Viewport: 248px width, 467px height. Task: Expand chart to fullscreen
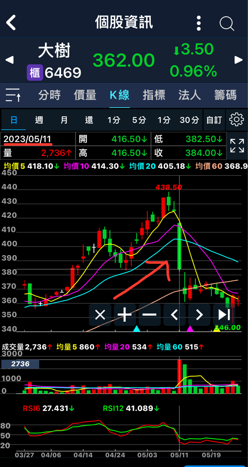pos(237,146)
